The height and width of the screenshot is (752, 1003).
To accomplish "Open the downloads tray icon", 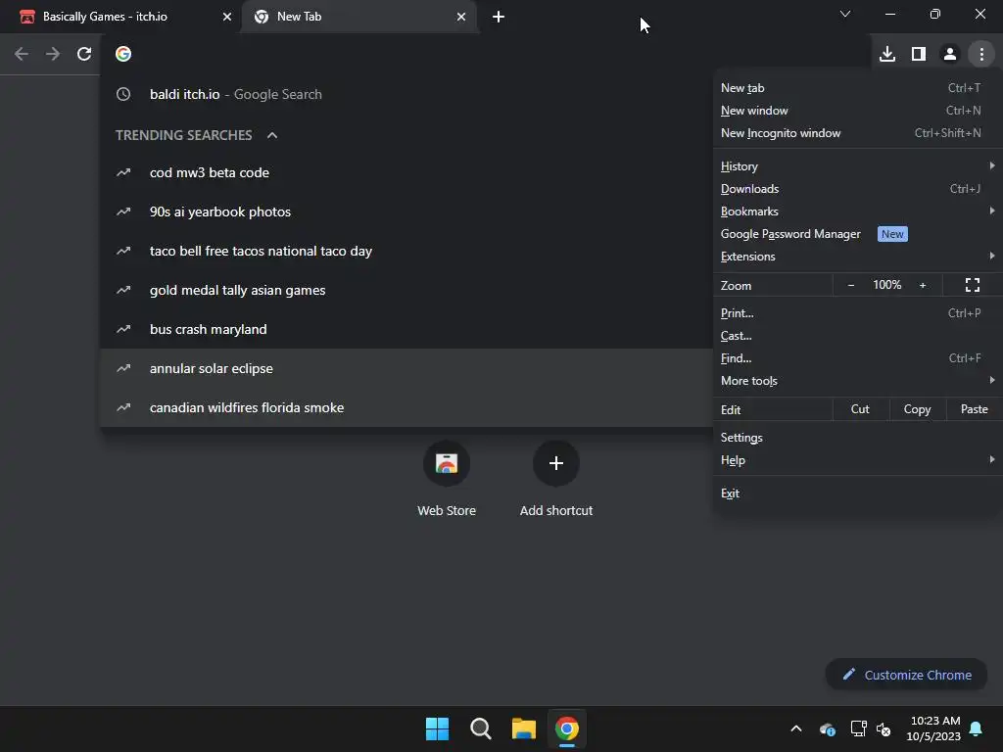I will 887,55.
